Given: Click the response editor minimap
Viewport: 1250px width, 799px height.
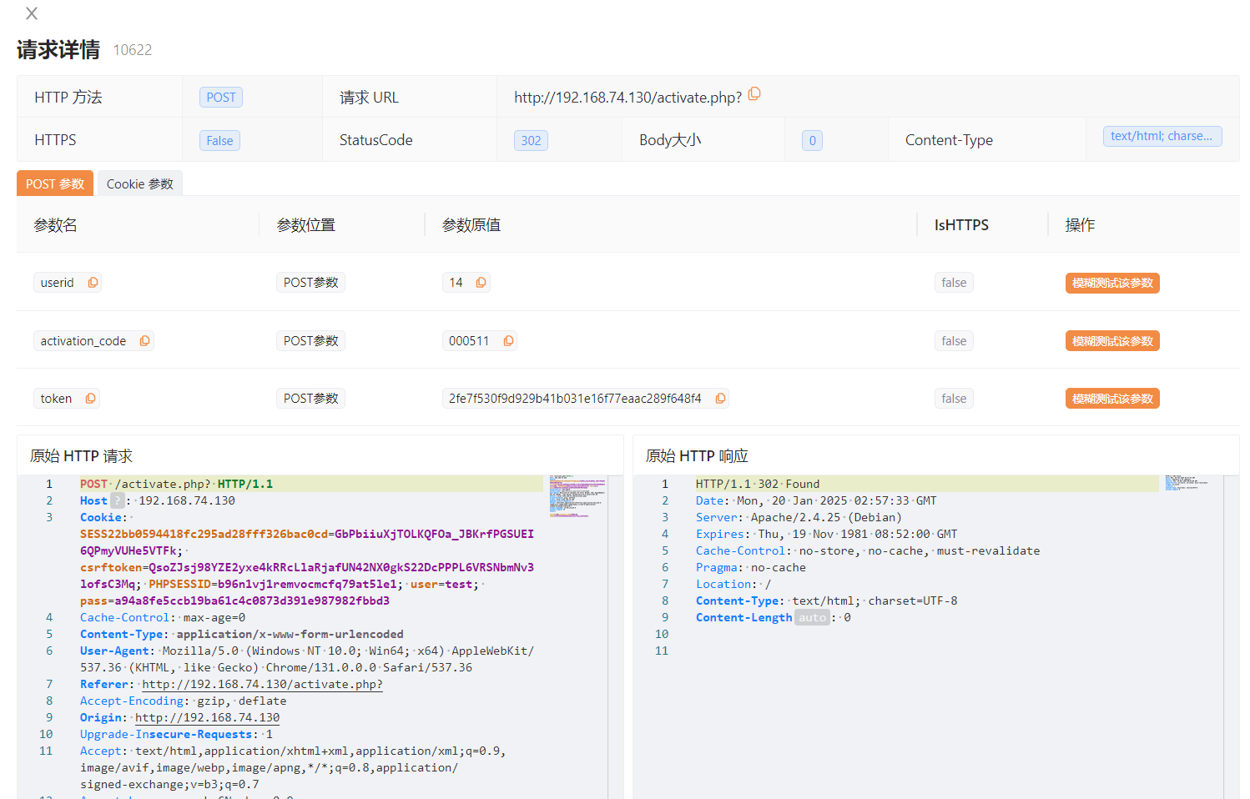Looking at the screenshot, I should [1185, 483].
